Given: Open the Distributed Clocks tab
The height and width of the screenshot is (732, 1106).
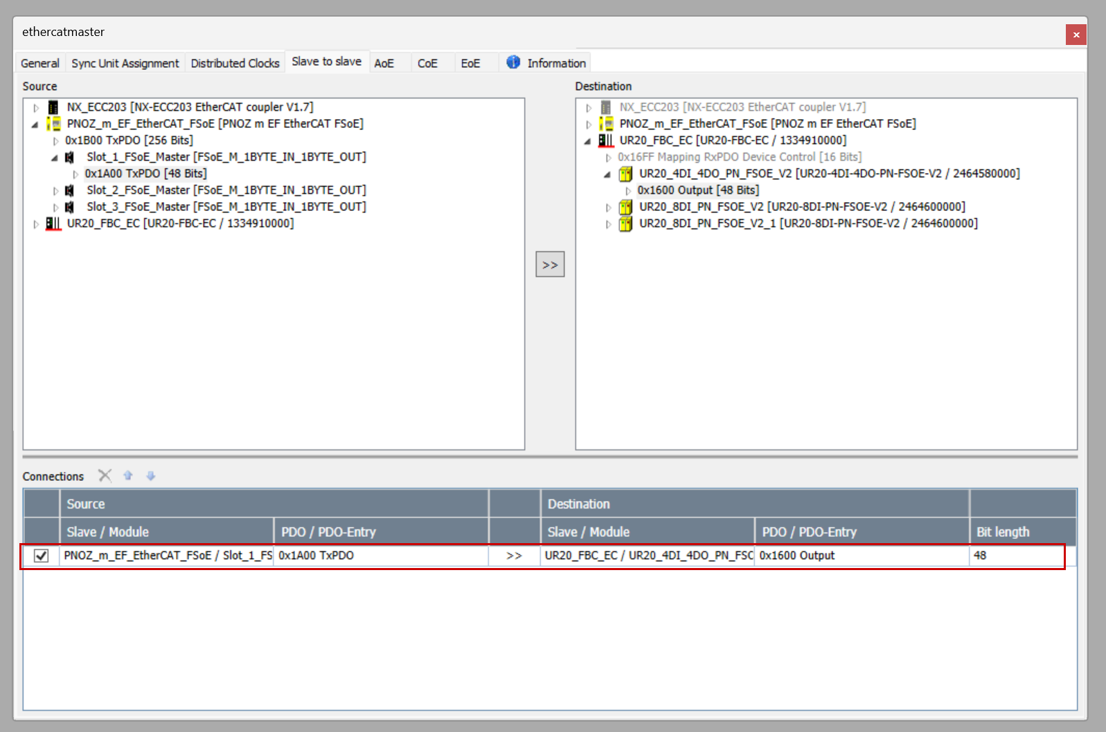Looking at the screenshot, I should pyautogui.click(x=235, y=63).
